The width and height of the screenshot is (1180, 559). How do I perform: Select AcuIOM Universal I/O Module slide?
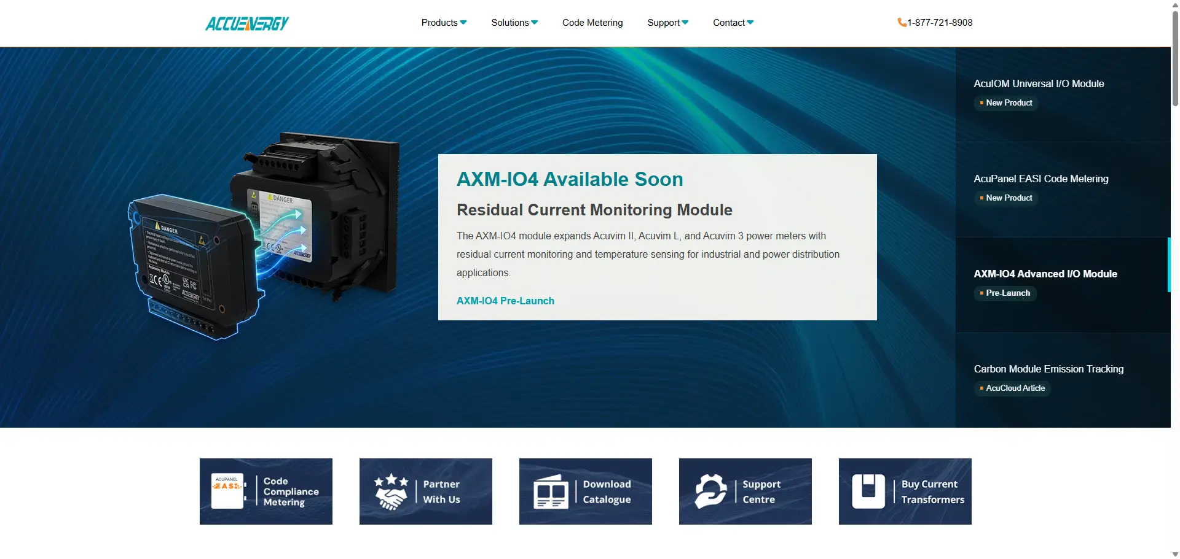pyautogui.click(x=1063, y=94)
